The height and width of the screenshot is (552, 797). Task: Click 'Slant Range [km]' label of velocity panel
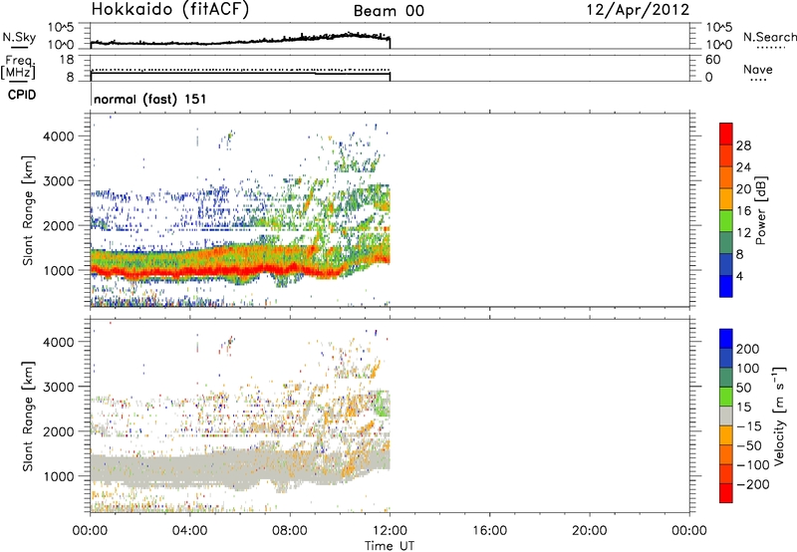pyautogui.click(x=28, y=416)
